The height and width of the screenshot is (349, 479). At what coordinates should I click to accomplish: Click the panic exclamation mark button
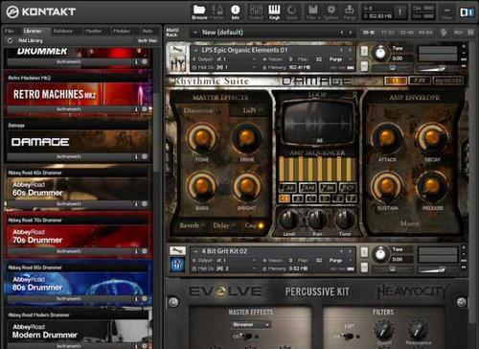coord(399,12)
